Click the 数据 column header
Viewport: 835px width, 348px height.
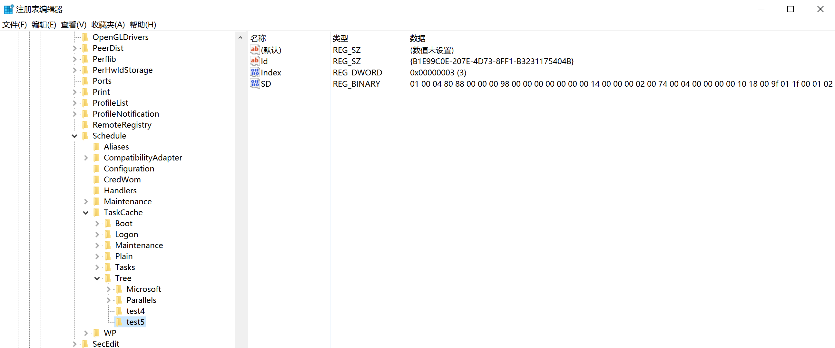(x=417, y=38)
